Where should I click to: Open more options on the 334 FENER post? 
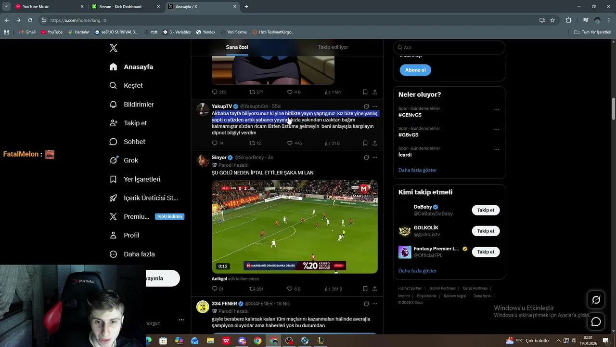point(375,304)
